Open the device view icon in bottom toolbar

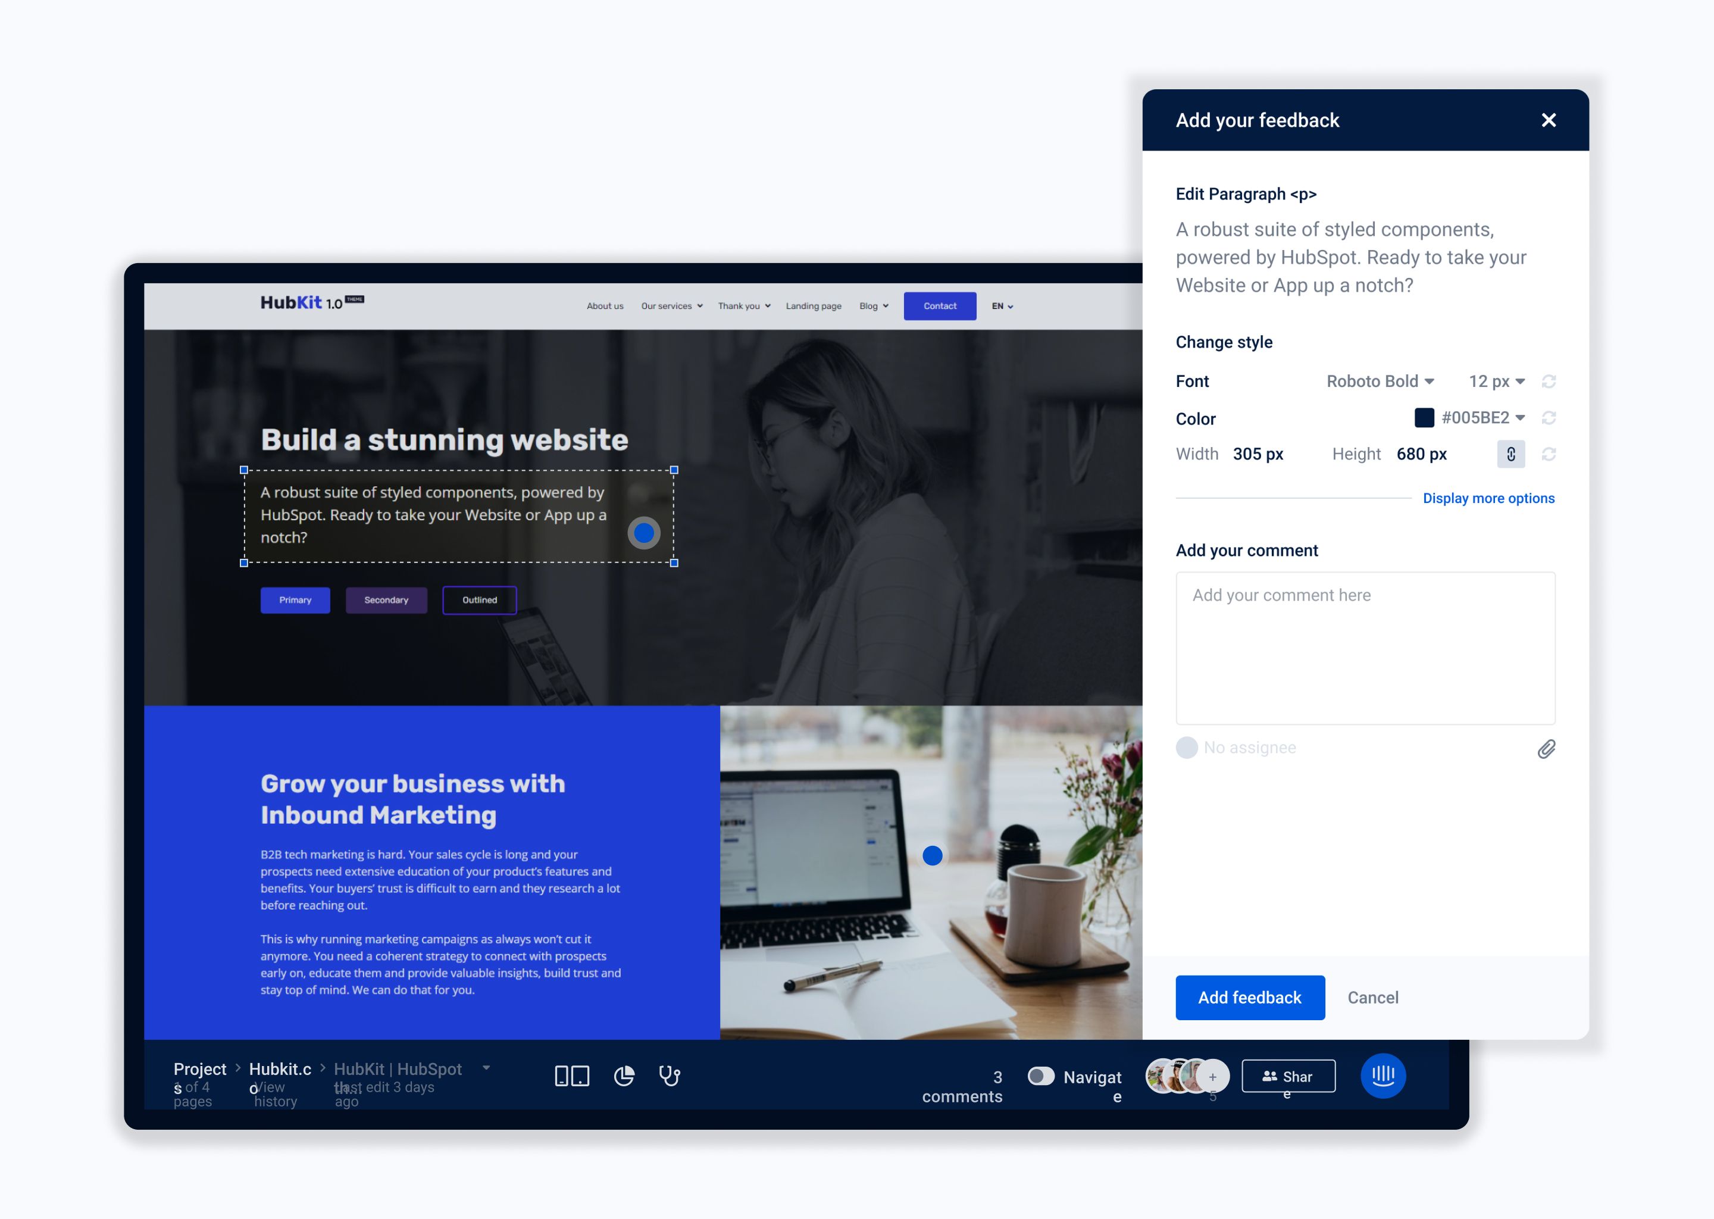pos(571,1076)
